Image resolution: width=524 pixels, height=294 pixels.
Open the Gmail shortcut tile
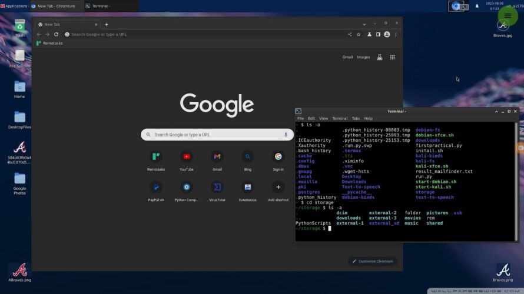point(217,156)
